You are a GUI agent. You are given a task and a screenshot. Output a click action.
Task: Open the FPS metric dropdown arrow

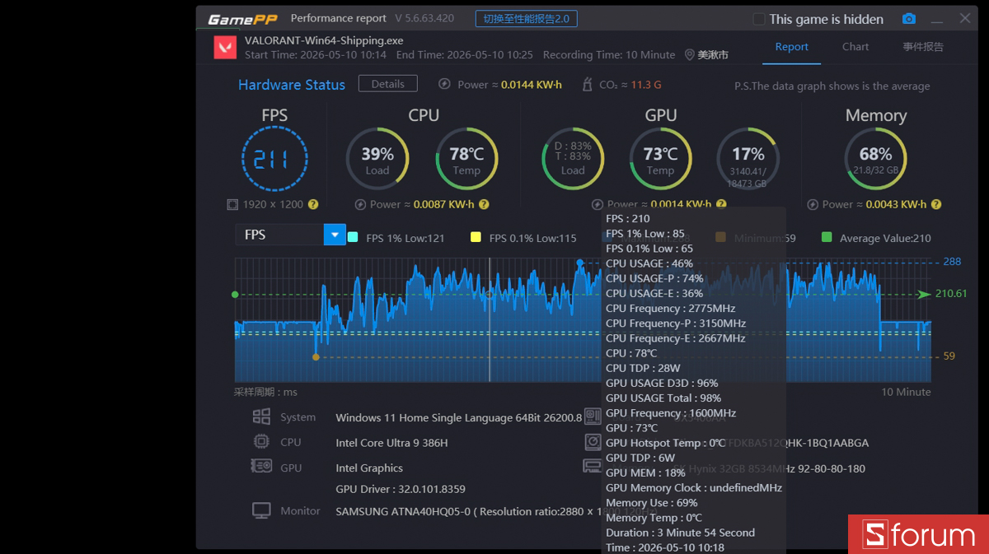click(335, 235)
